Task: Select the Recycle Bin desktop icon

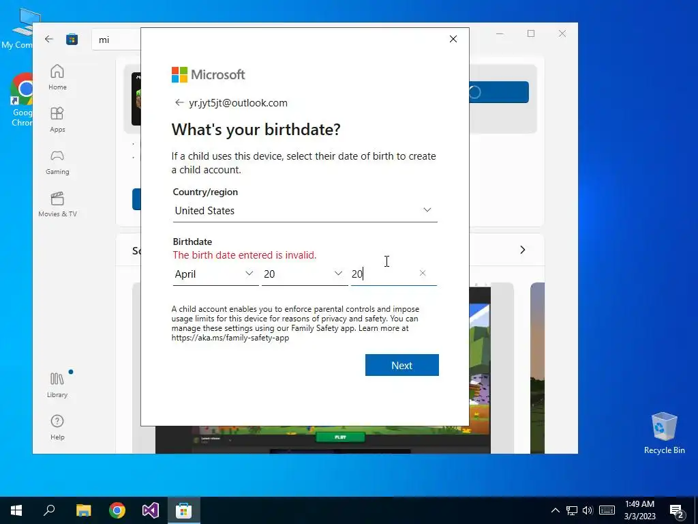Action: [x=664, y=433]
